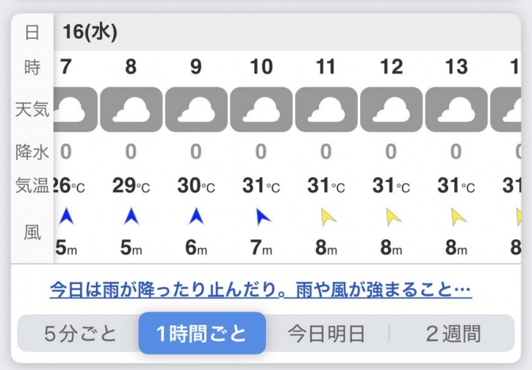Click the cloudy icon for 8 o'clock
Screen dimensions: 532x370
[132, 109]
